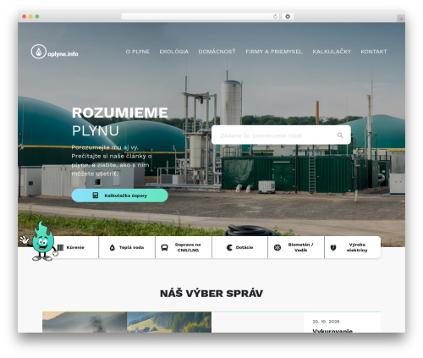Image resolution: width=423 pixels, height=358 pixels.
Task: Click the radiator icon beside Kúrenie
Action: click(60, 247)
